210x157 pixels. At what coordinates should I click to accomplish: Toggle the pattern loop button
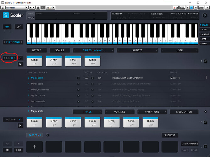7,143
